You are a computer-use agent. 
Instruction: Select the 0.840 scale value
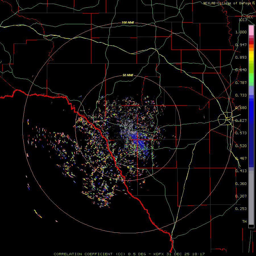click(241, 70)
